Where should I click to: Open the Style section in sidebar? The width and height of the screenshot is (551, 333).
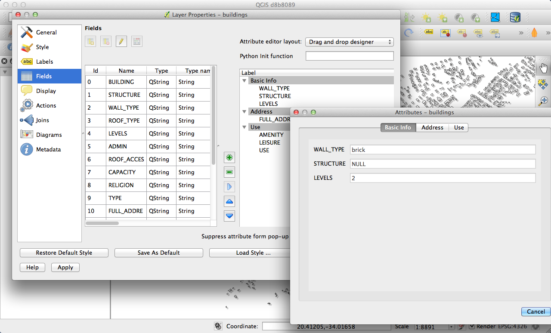(x=42, y=47)
